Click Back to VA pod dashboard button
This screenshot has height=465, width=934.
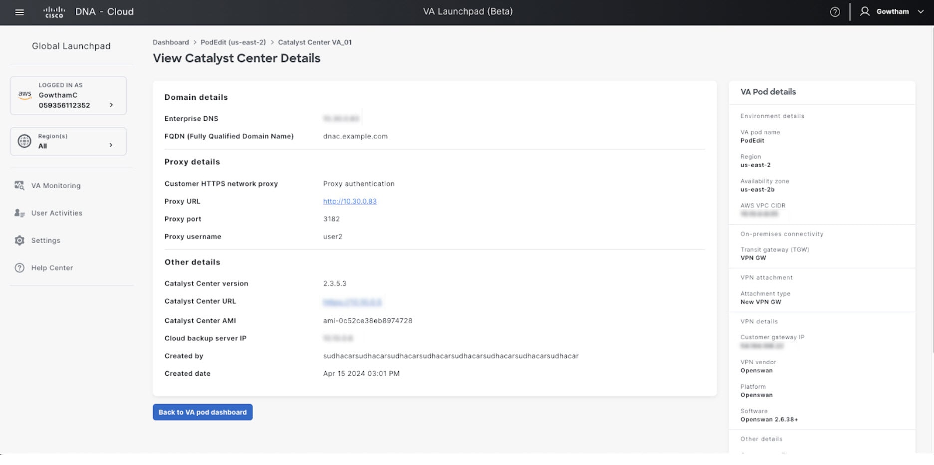pos(203,412)
